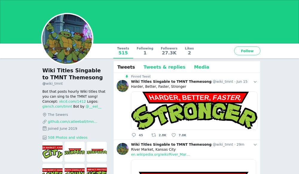The image size is (299, 174).
Task: Expand the River Market tweet chevron menu
Action: (x=255, y=145)
